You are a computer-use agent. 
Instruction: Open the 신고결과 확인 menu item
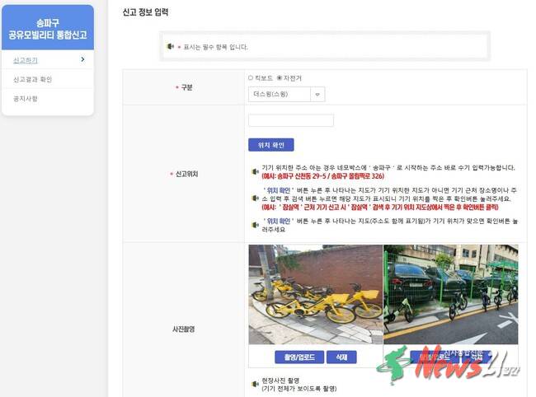coord(31,80)
